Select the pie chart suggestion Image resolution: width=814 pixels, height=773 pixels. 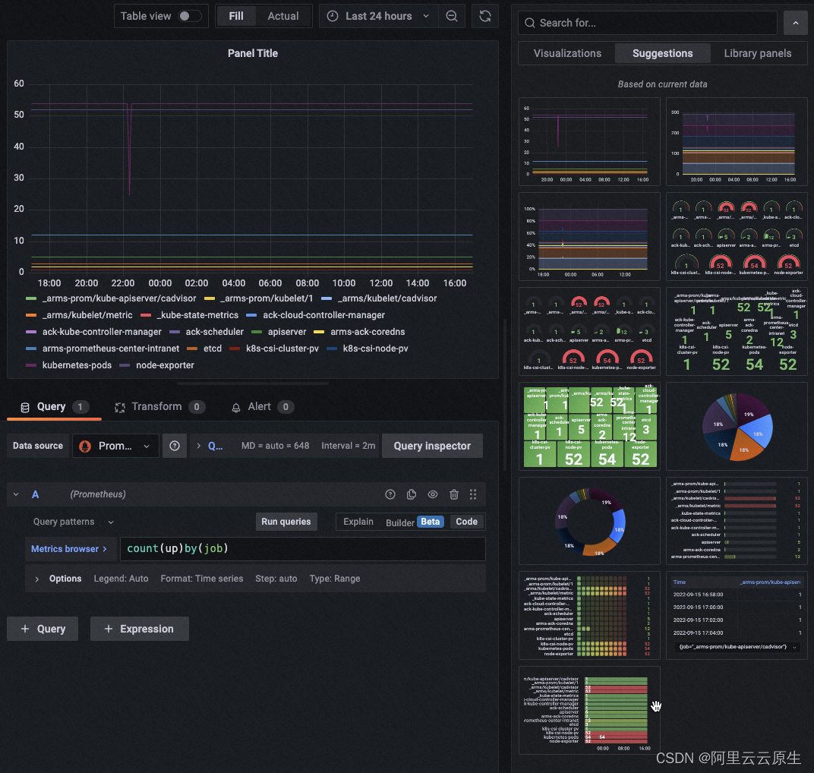(x=737, y=427)
